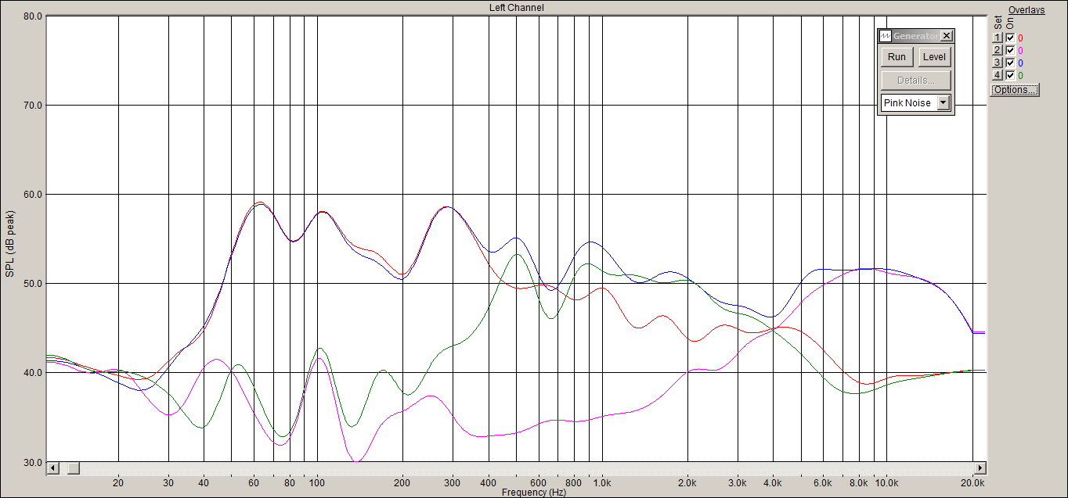Click the Generator window waveform icon
The height and width of the screenshot is (498, 1068).
click(886, 36)
